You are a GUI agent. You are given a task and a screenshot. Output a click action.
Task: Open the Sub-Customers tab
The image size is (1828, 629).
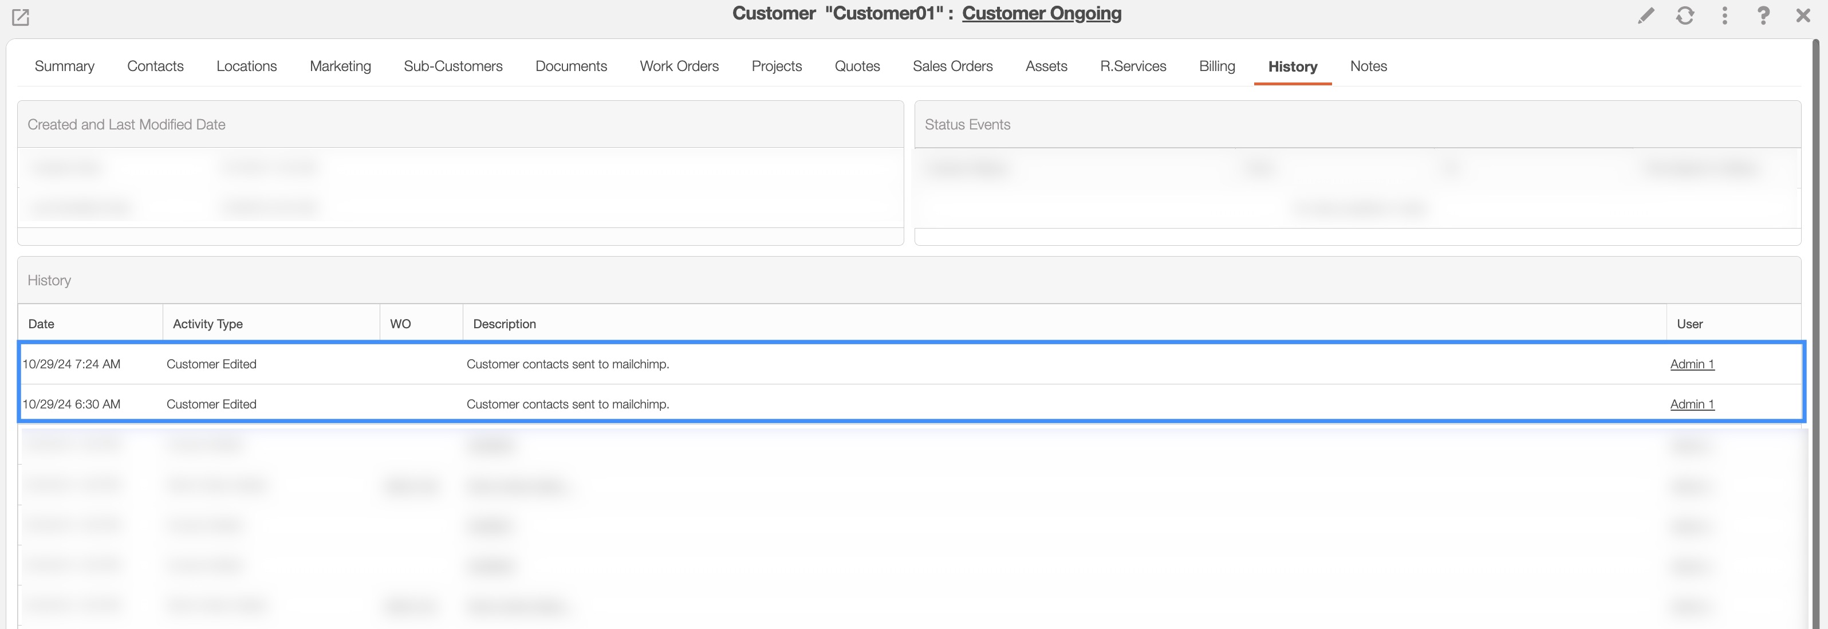pyautogui.click(x=453, y=66)
